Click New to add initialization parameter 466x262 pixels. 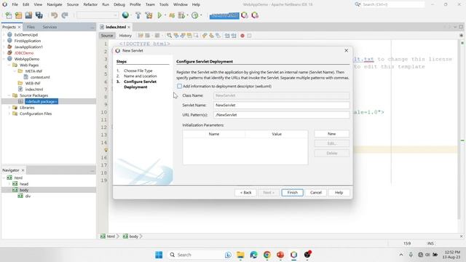point(332,134)
